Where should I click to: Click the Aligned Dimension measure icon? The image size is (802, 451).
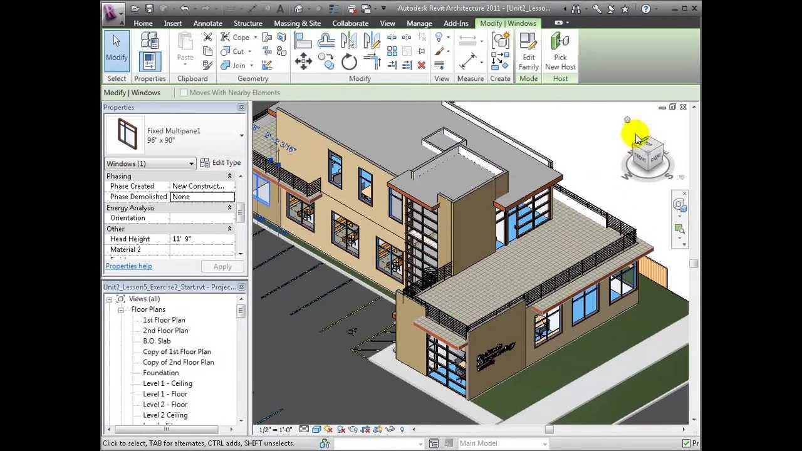[467, 61]
